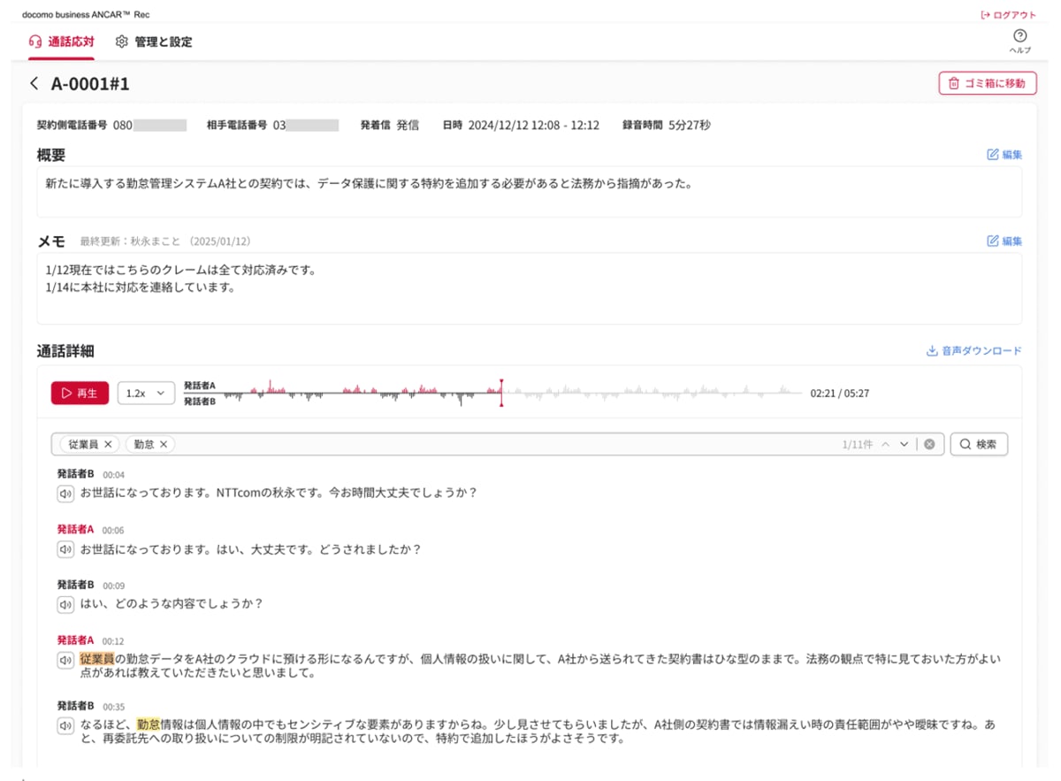The image size is (1061, 781).
Task: Open the 管理と設定 tab
Action: point(154,42)
